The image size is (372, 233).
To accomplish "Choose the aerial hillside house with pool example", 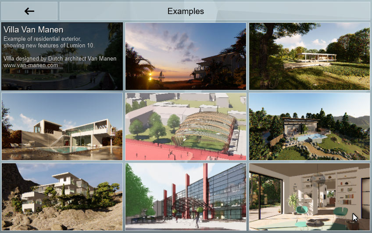I will pyautogui.click(x=309, y=126).
